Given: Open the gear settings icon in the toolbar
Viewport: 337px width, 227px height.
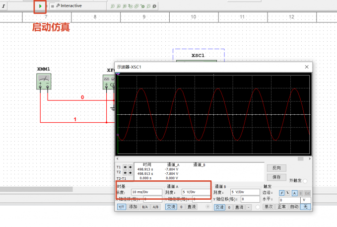Looking at the screenshot, I should pyautogui.click(x=154, y=6).
